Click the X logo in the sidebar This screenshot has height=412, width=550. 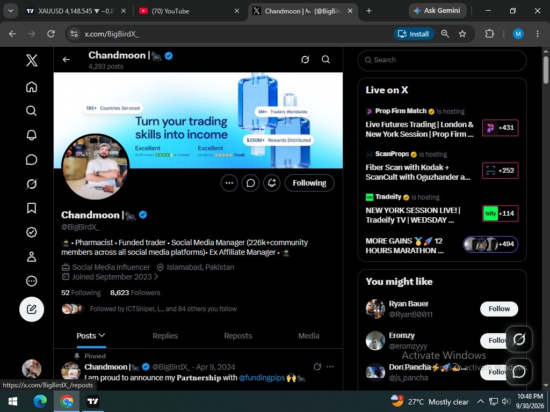pyautogui.click(x=32, y=60)
